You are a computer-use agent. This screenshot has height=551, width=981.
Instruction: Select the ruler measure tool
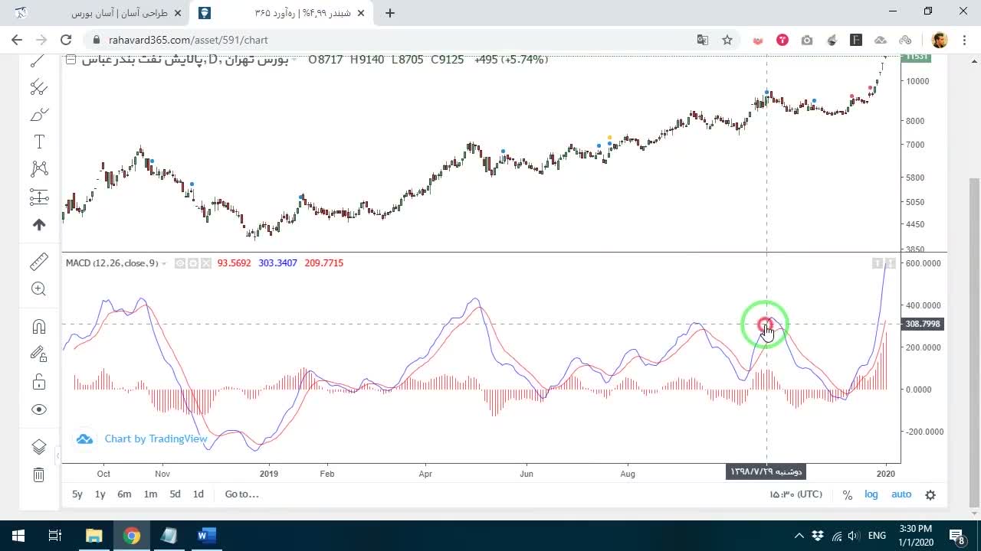click(39, 262)
